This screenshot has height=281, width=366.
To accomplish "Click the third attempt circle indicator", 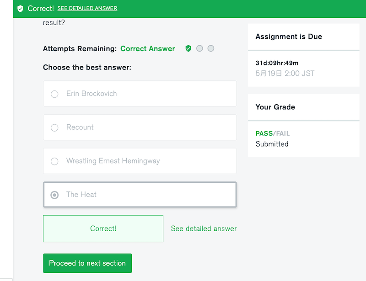I will coord(211,48).
